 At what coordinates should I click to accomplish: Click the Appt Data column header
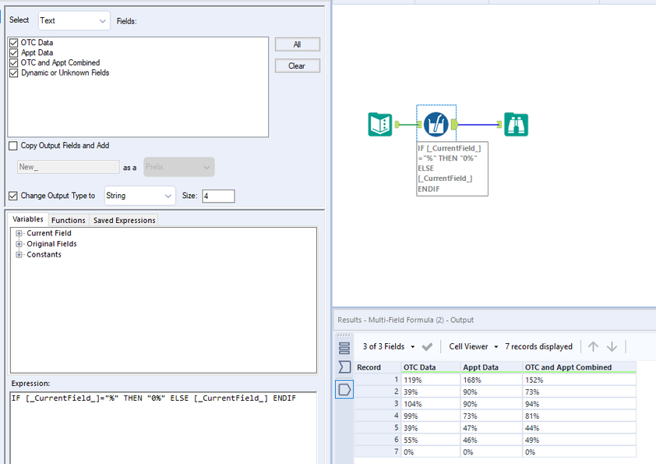(491, 367)
